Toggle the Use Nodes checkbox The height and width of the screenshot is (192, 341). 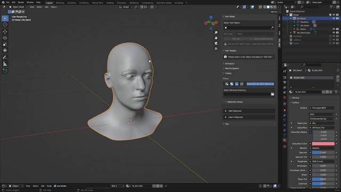coord(55,186)
